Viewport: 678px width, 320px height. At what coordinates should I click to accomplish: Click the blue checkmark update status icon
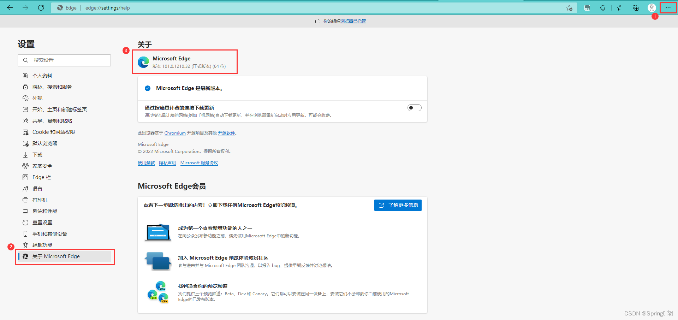(x=148, y=88)
